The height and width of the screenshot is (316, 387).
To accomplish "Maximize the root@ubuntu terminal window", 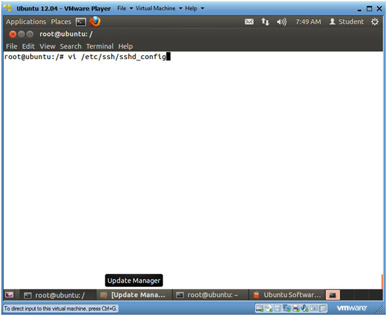I will [30, 34].
